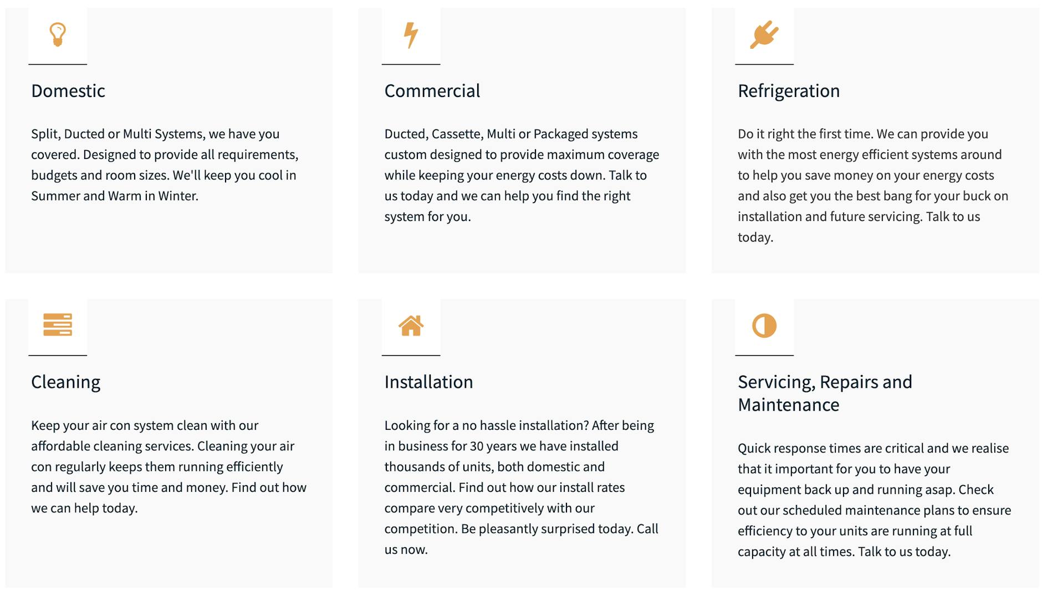Open the Installation heading
Viewport: 1042px width, 591px height.
tap(428, 382)
